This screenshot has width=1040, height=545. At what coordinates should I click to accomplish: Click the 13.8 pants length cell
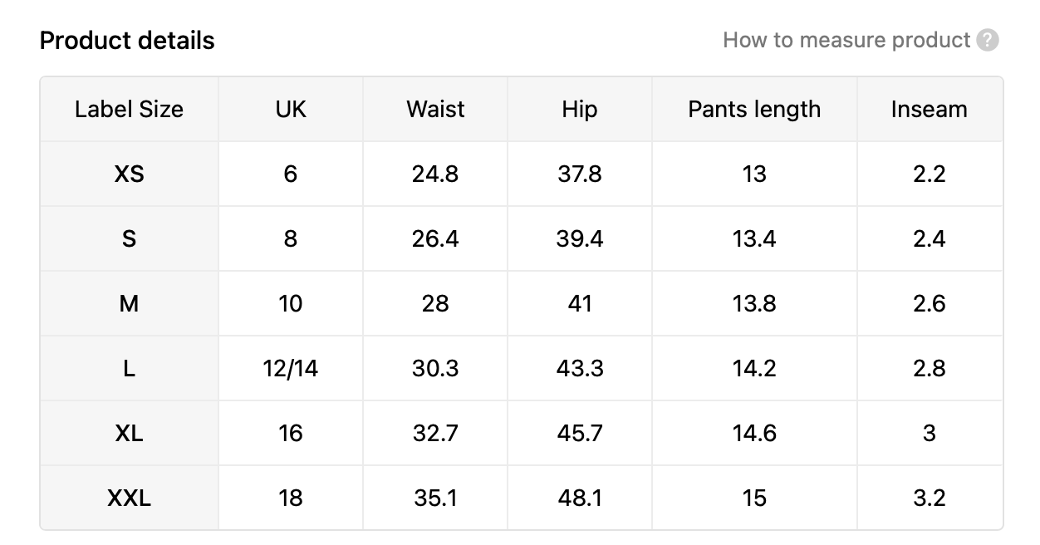(x=754, y=303)
